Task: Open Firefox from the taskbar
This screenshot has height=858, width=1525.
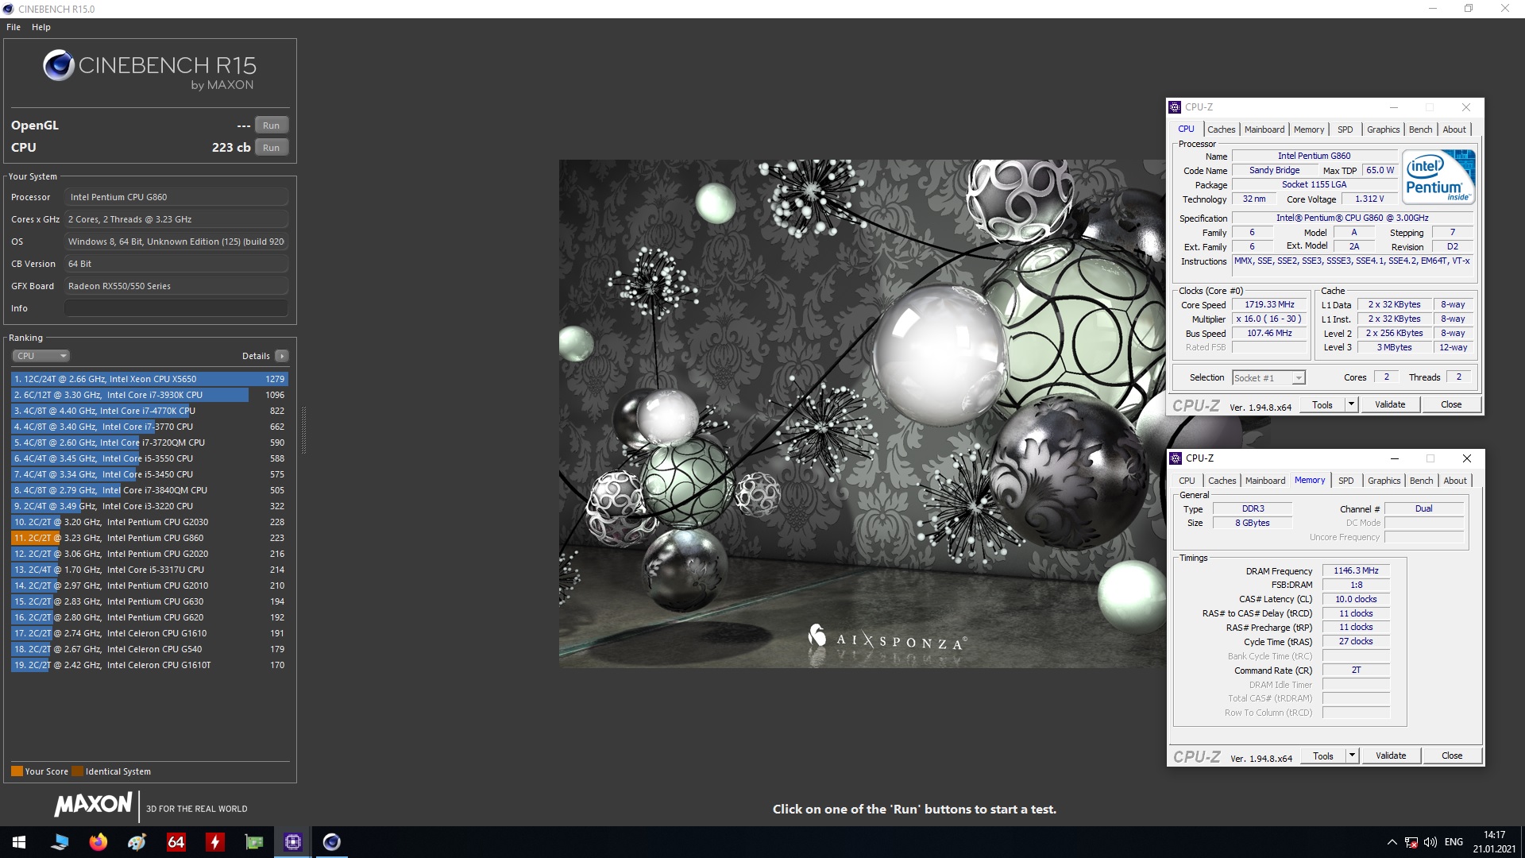Action: coord(98,842)
